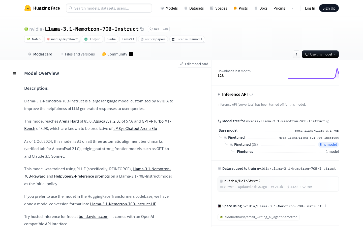Open the nvidia/HelpSteer2 dataset card
Screen dimensions: 363x227
(x=278, y=184)
